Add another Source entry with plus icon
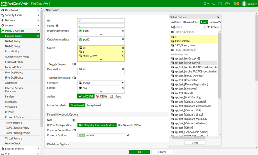The image size is (258, 155). (101, 59)
